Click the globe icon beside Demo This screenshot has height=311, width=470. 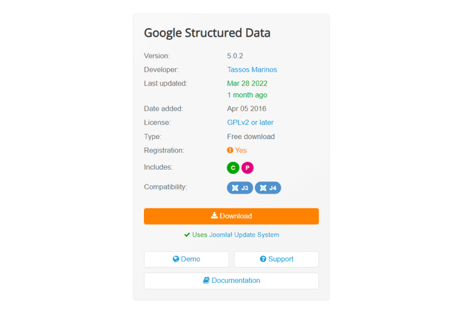(x=176, y=259)
